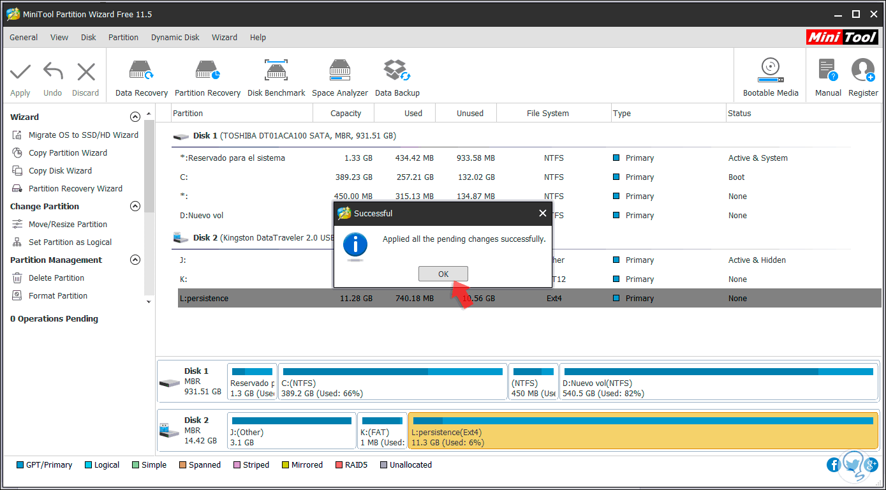Screen dimensions: 886x490
Task: Select Disk 1 drive icon in disk map
Action: [x=169, y=382]
